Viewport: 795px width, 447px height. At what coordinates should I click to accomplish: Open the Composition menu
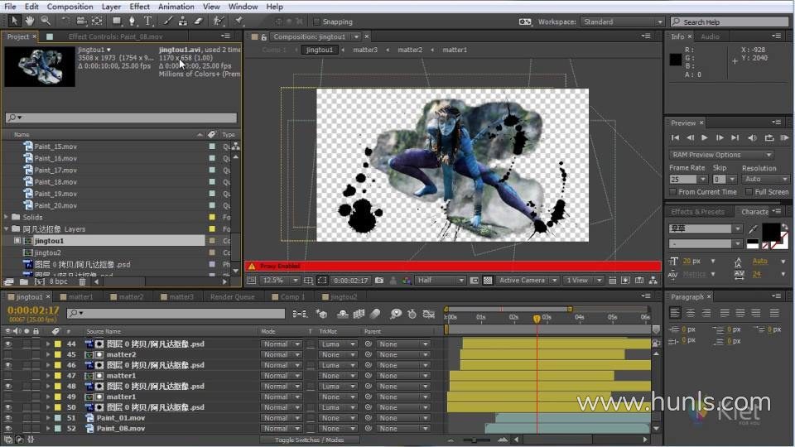70,7
